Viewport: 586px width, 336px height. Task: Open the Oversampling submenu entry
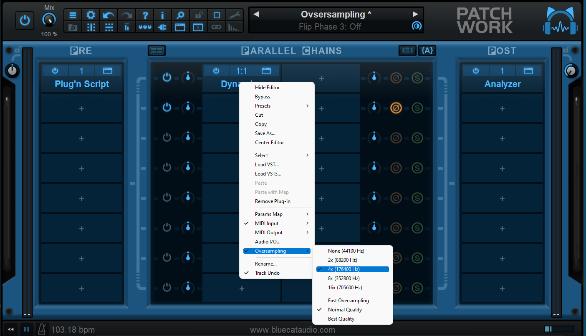tap(277, 251)
